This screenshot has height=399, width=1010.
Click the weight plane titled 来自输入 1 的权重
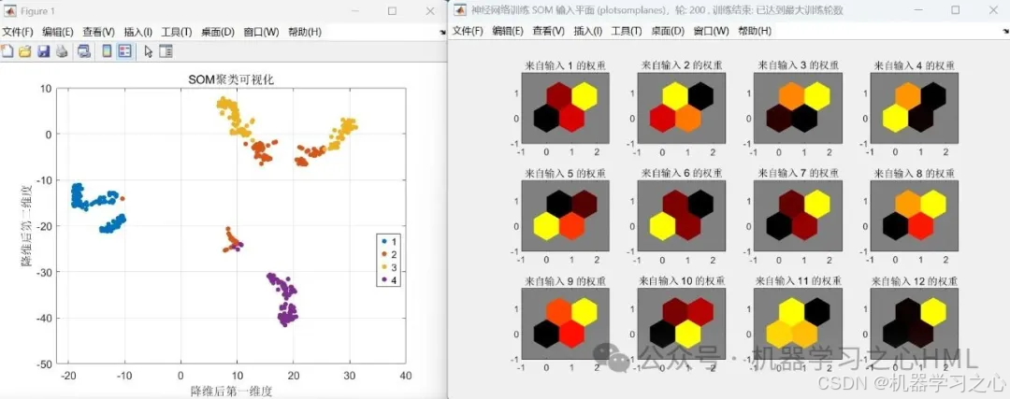coord(566,107)
